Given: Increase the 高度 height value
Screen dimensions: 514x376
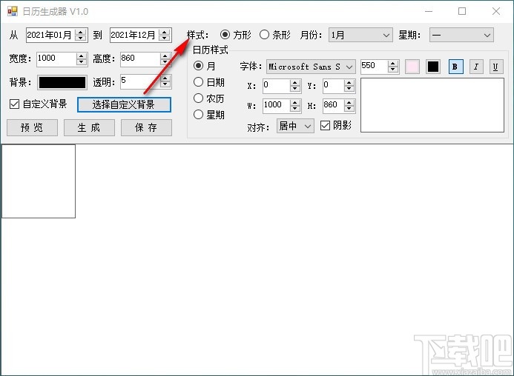Looking at the screenshot, I should [165, 56].
